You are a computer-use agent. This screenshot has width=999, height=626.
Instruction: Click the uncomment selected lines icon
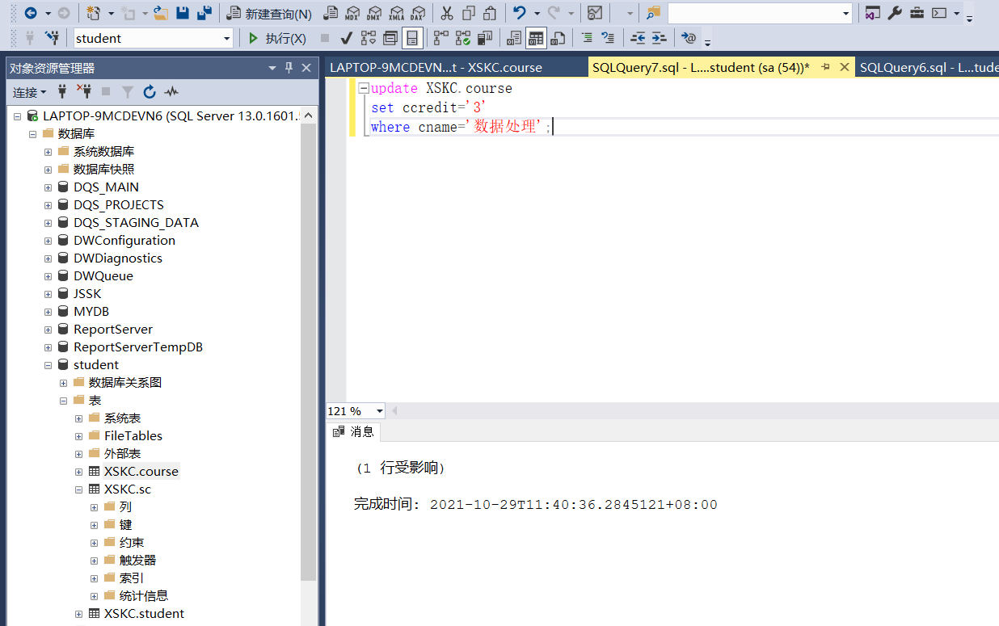click(x=608, y=38)
